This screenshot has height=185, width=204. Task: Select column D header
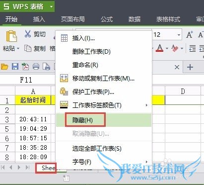pos(183,91)
